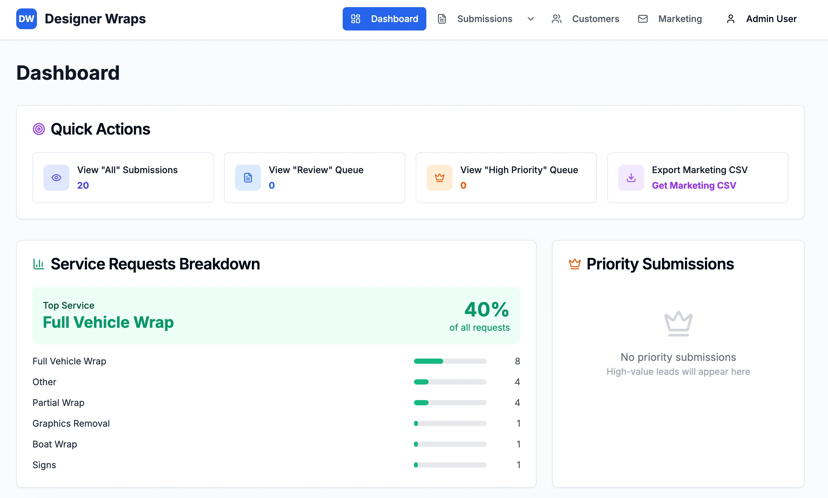Click the Customers people icon
828x498 pixels.
click(557, 19)
